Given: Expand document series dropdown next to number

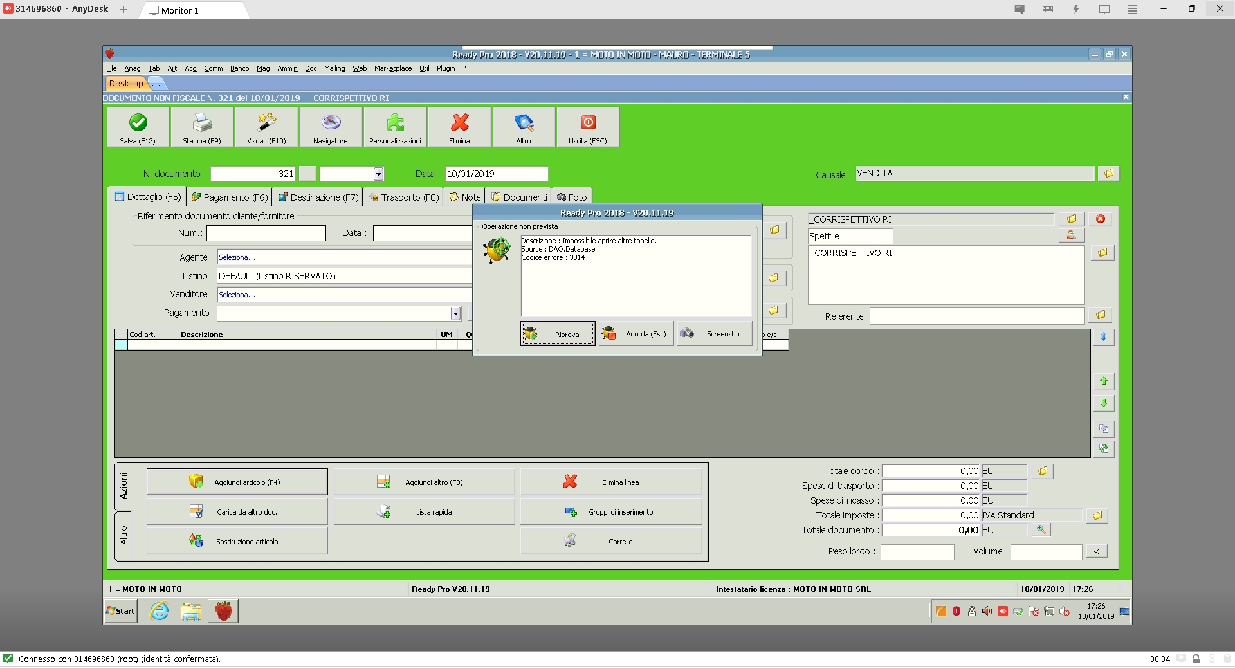Looking at the screenshot, I should 378,174.
